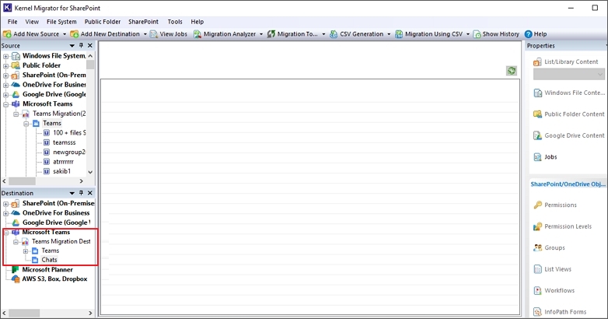
Task: Launch Migration Analyzer from the toolbar
Action: [225, 34]
